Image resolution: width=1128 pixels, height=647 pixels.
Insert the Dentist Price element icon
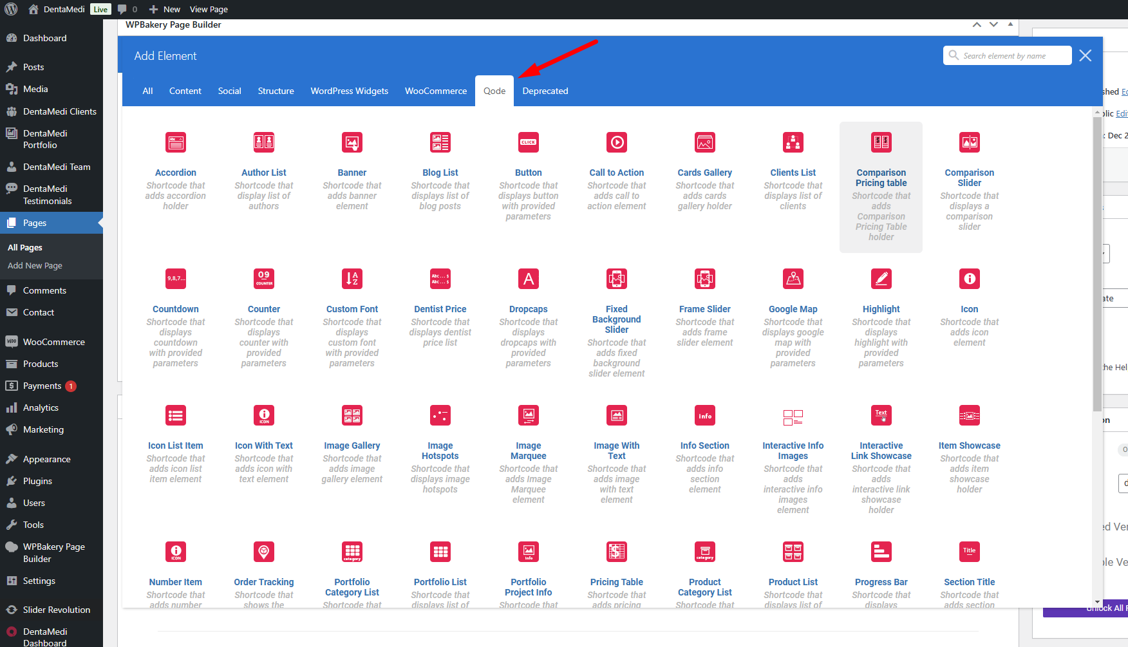440,279
